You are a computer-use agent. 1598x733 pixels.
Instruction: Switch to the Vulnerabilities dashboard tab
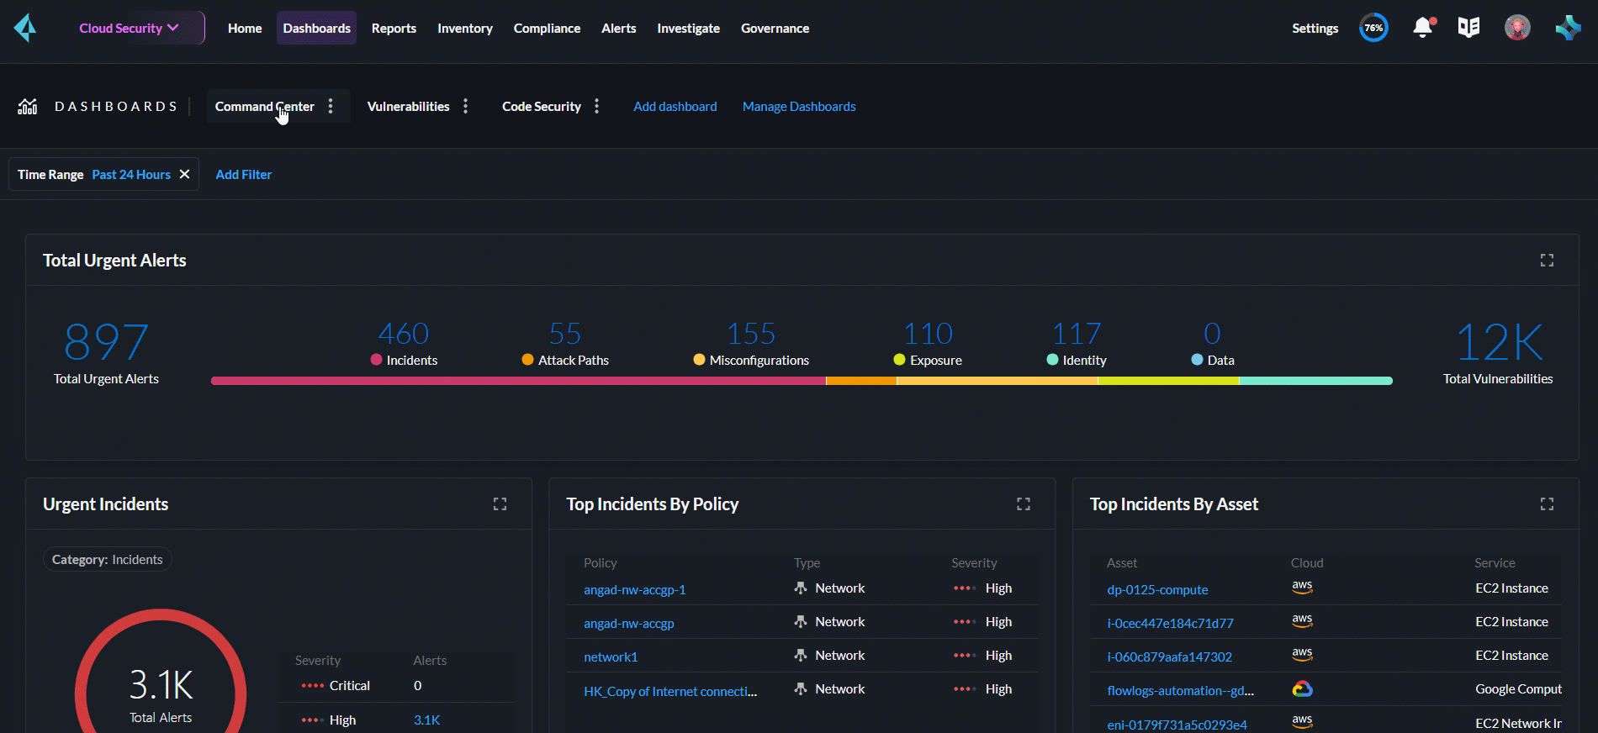click(408, 106)
